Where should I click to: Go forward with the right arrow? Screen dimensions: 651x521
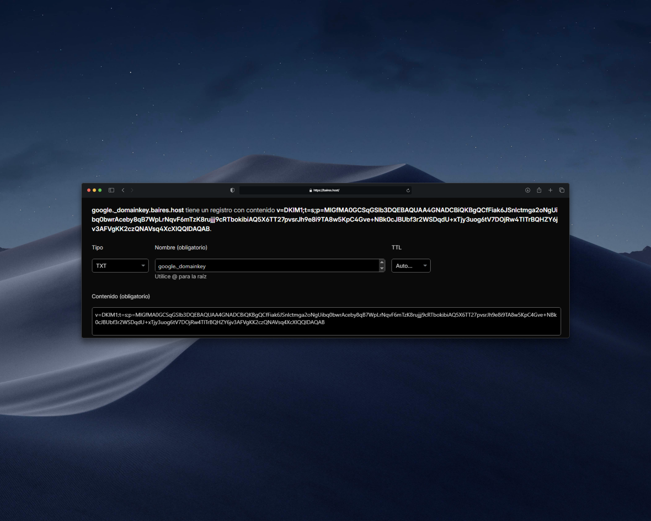click(x=132, y=190)
